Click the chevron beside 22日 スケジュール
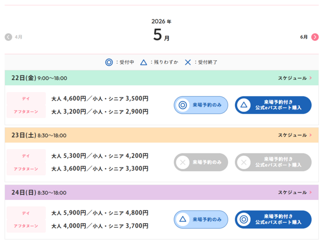Image resolution: width=320 pixels, height=241 pixels. [x=310, y=78]
